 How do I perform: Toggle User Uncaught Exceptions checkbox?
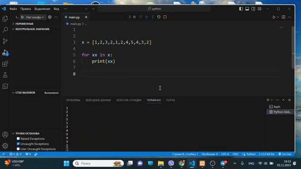(18, 149)
